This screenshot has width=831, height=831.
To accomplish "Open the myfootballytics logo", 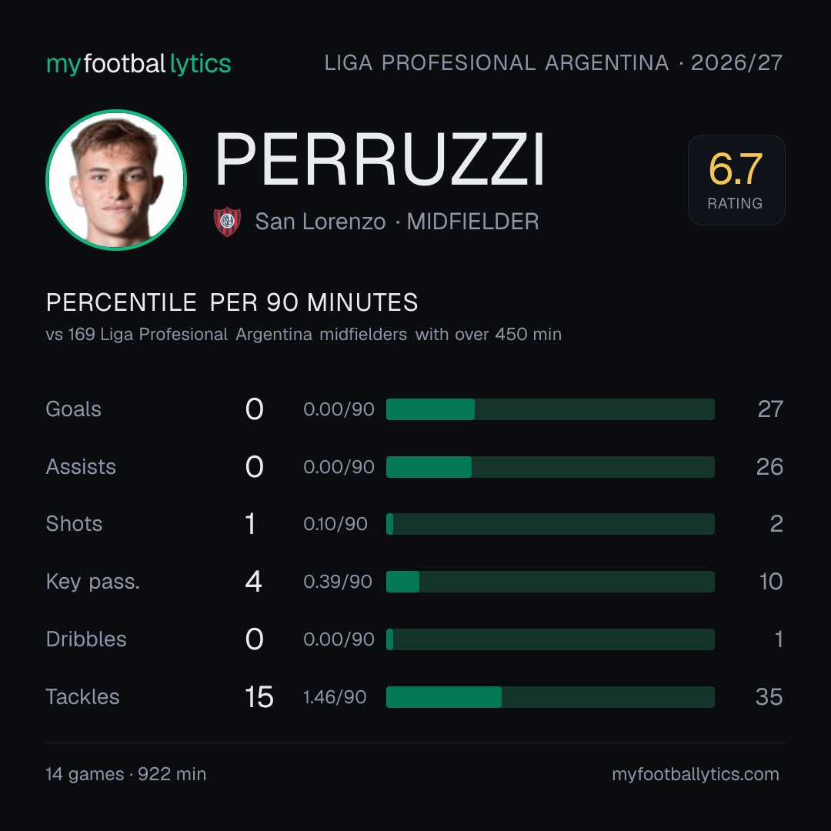I will 138,64.
